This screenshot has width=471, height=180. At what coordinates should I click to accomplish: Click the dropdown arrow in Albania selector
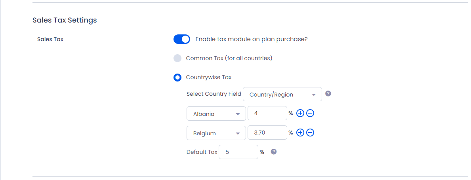coord(238,114)
